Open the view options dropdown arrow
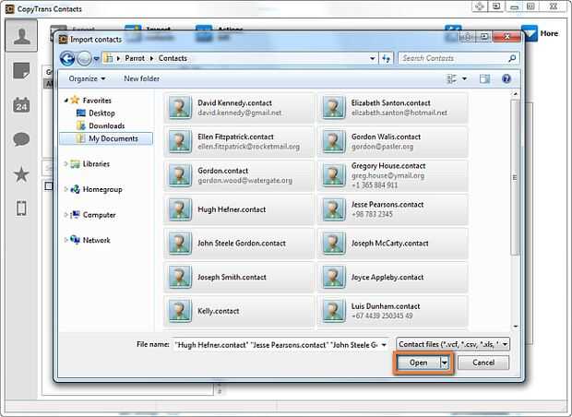 point(464,78)
